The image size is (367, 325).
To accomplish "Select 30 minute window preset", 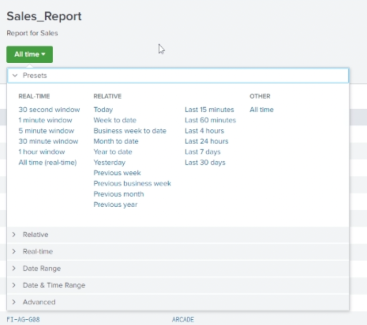I will pos(48,141).
